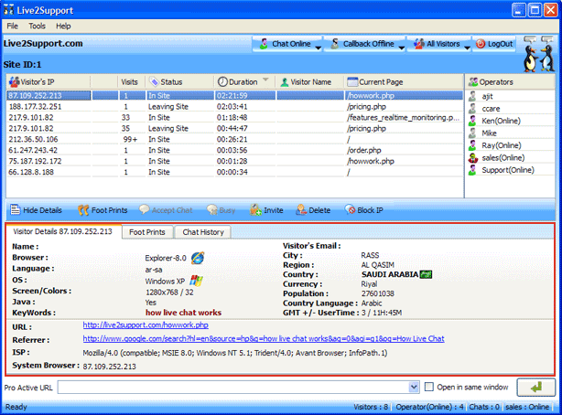Open the File menu
This screenshot has height=415, width=562.
[x=12, y=27]
